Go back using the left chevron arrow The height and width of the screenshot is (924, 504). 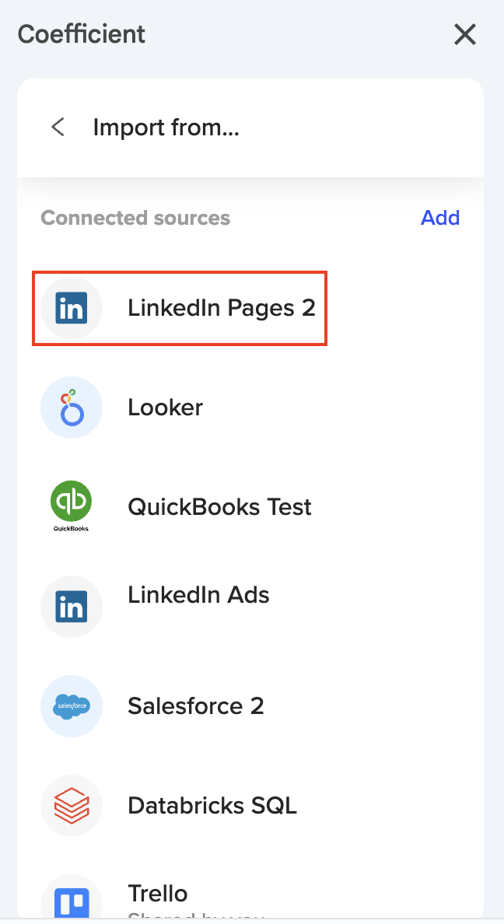coord(58,127)
